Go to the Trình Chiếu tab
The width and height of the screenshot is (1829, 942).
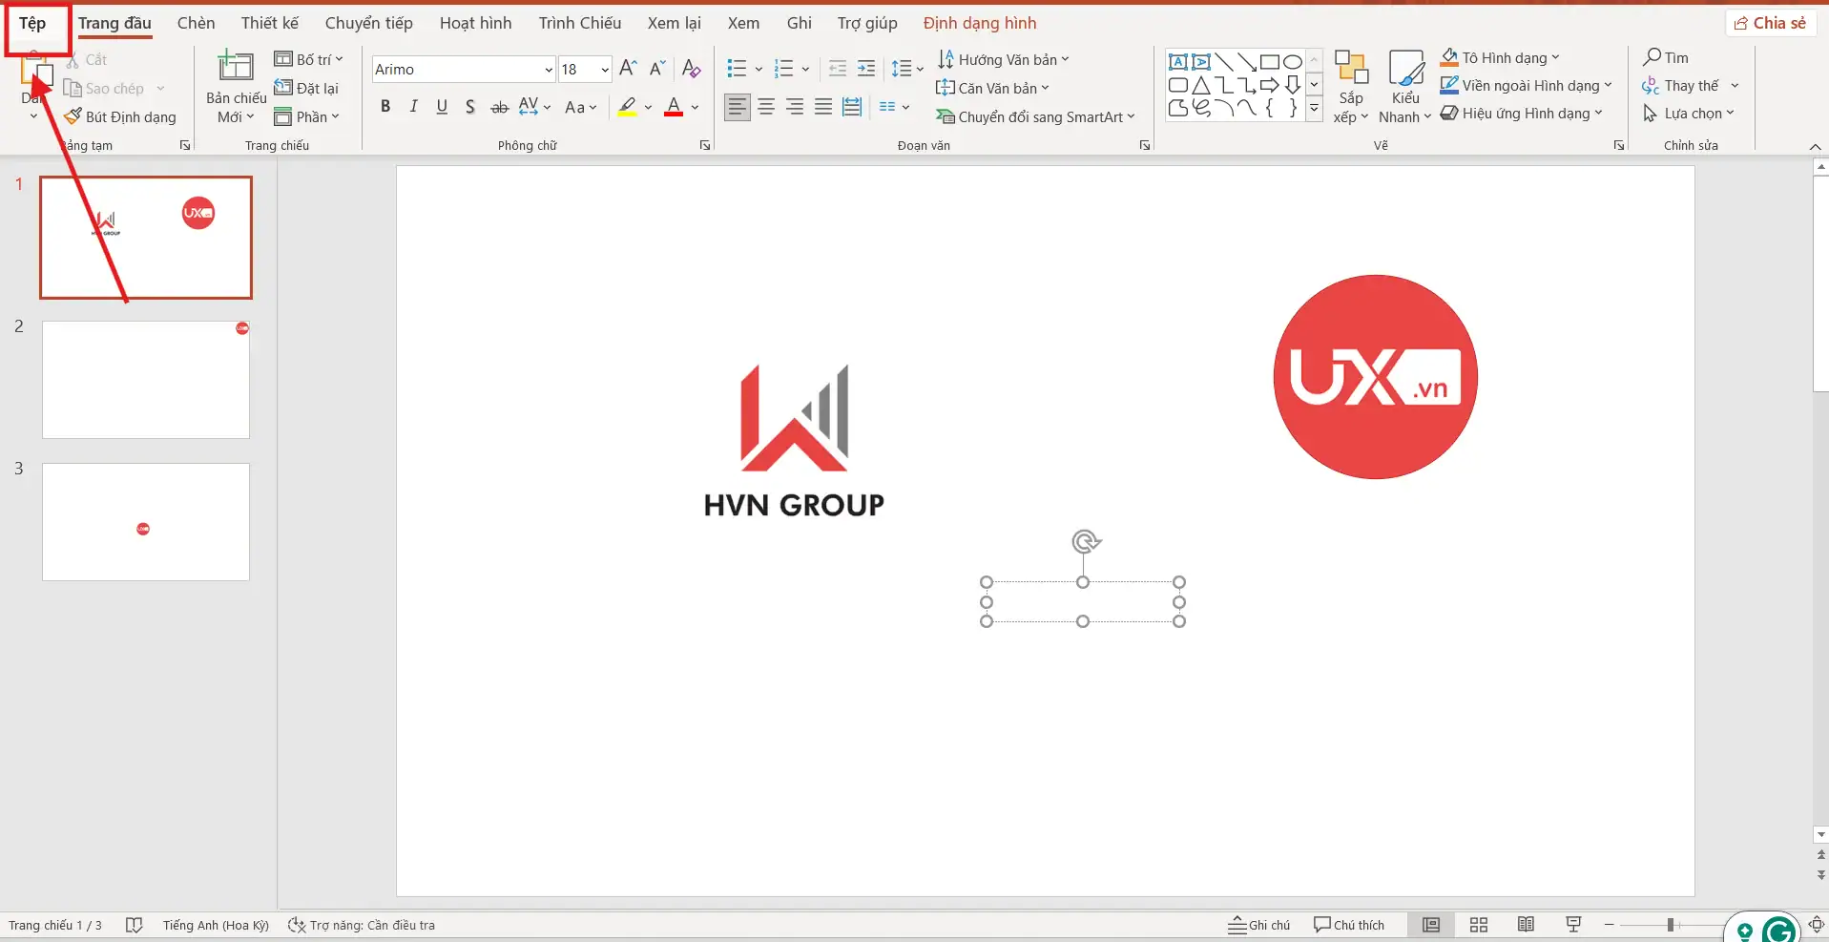(580, 23)
